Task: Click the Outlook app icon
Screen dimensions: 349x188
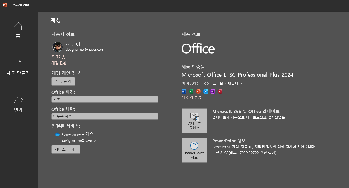Action: [x=206, y=91]
